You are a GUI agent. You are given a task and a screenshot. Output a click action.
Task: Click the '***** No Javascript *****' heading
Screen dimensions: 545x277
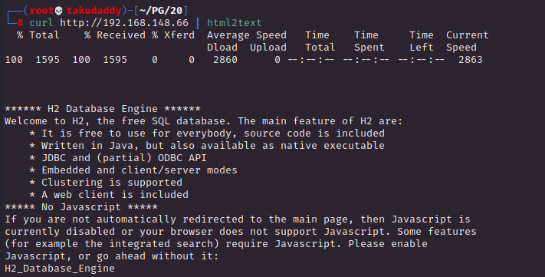[81, 206]
